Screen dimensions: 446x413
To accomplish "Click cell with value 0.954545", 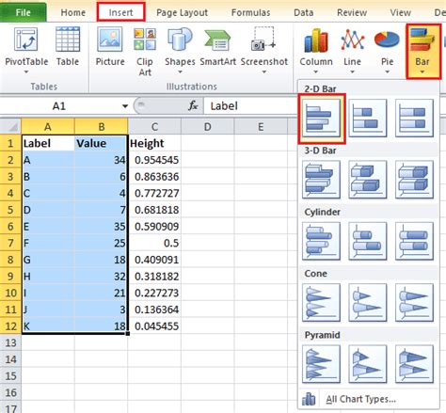I will (x=154, y=160).
